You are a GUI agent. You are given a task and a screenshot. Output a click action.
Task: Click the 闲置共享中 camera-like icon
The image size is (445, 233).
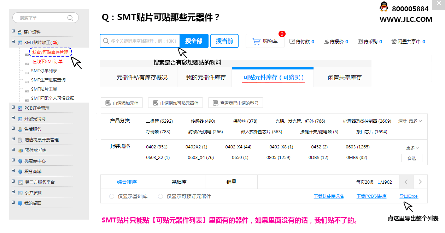[394, 42]
